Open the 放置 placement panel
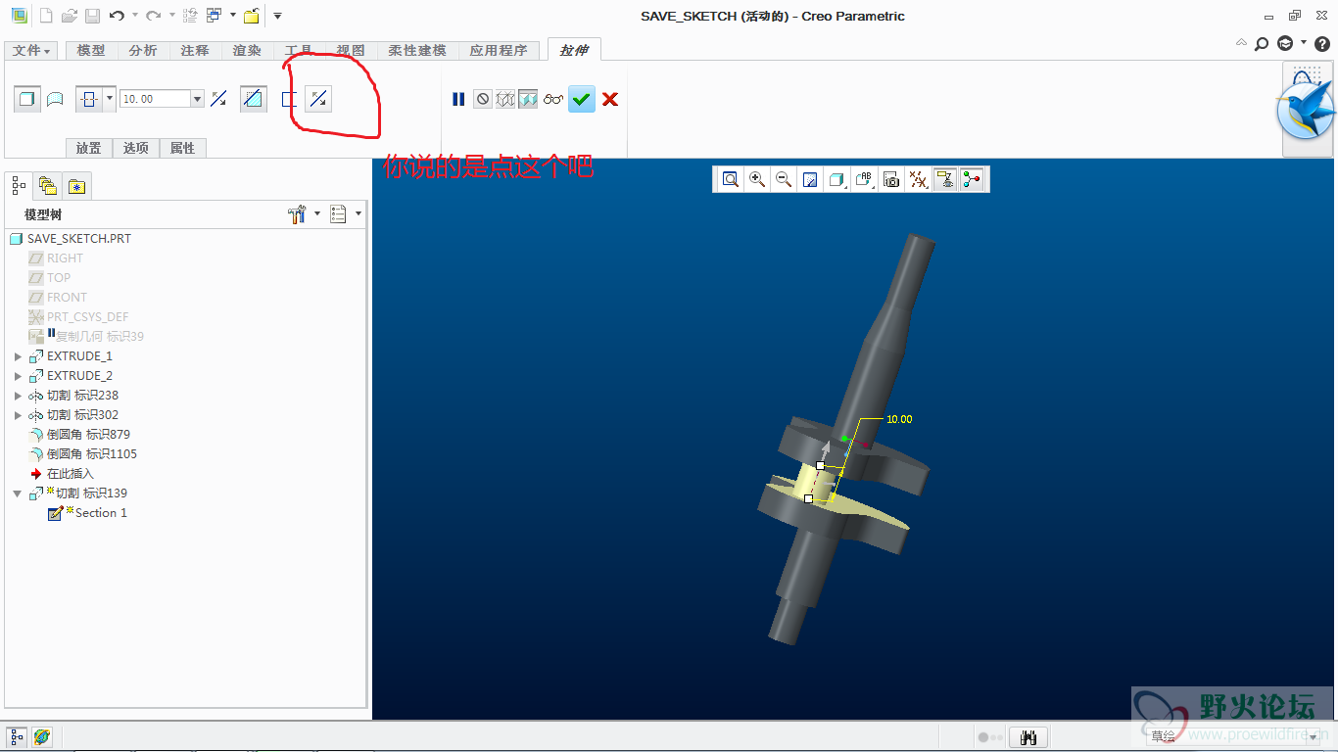 tap(89, 148)
